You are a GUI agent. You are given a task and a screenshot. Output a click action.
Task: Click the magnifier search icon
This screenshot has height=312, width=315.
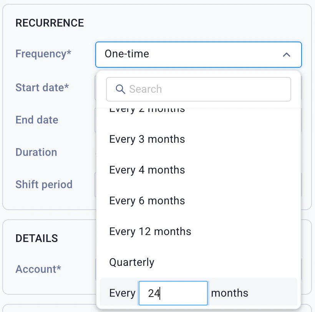pyautogui.click(x=120, y=89)
